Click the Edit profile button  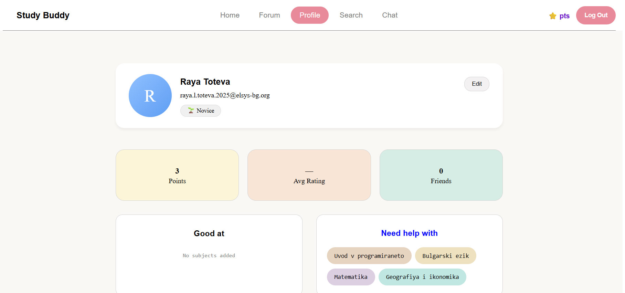476,84
